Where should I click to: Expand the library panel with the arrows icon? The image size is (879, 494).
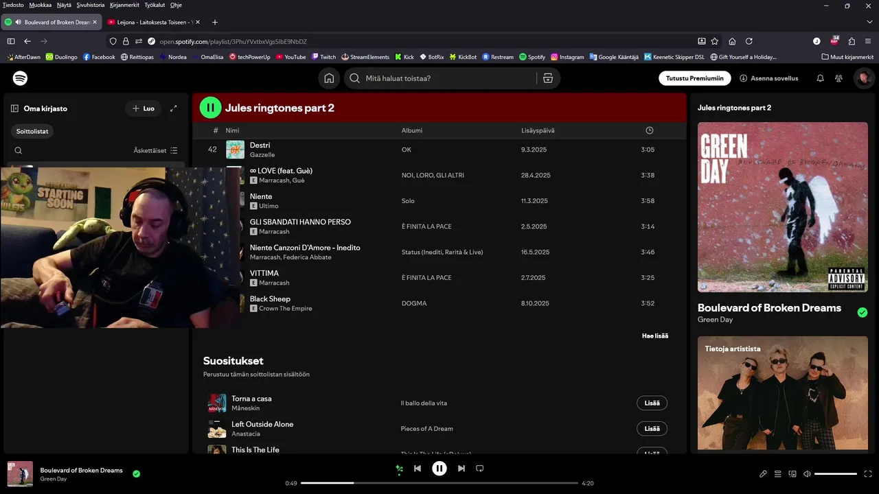174,108
